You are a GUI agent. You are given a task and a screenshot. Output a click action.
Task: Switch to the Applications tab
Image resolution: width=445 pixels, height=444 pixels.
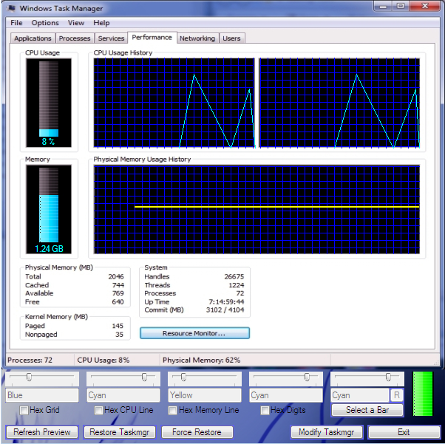pyautogui.click(x=33, y=38)
